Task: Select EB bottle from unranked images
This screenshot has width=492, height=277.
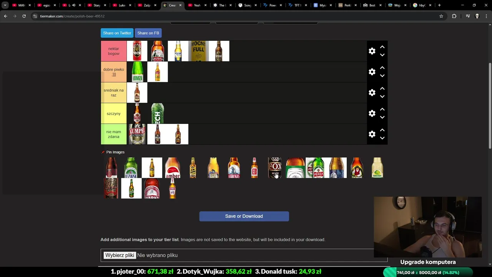Action: (254, 168)
